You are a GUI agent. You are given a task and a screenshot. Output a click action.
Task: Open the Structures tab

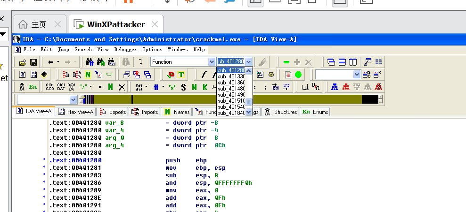click(x=281, y=112)
